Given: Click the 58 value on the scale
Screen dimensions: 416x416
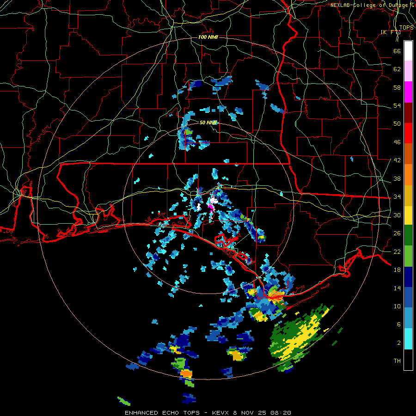Looking at the screenshot, I should pyautogui.click(x=397, y=87).
